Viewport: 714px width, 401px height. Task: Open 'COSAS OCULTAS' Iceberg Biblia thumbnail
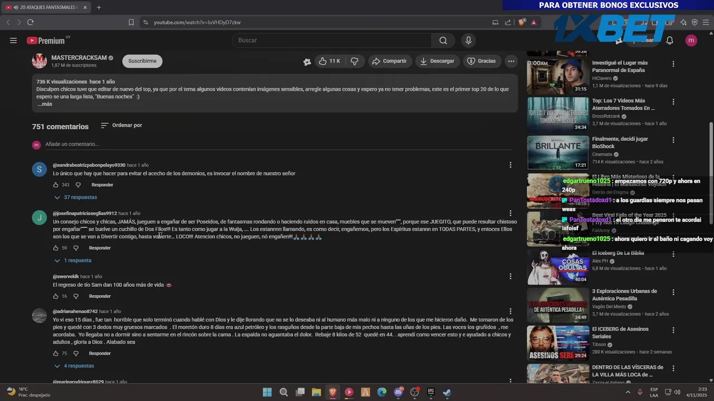point(558,267)
